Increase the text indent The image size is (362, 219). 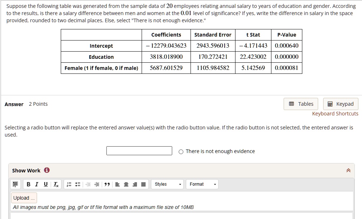[x=96, y=184]
